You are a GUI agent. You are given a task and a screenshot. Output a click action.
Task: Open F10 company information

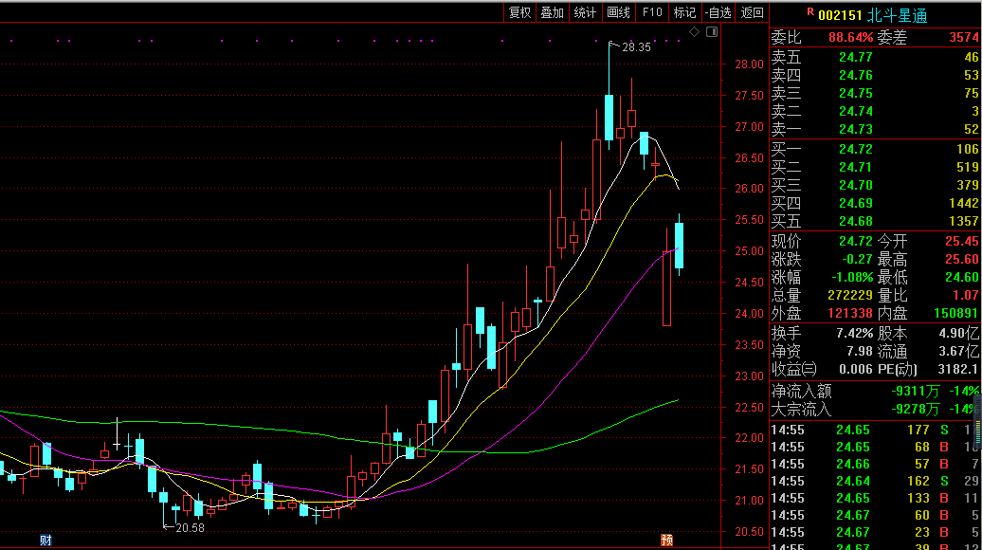651,12
